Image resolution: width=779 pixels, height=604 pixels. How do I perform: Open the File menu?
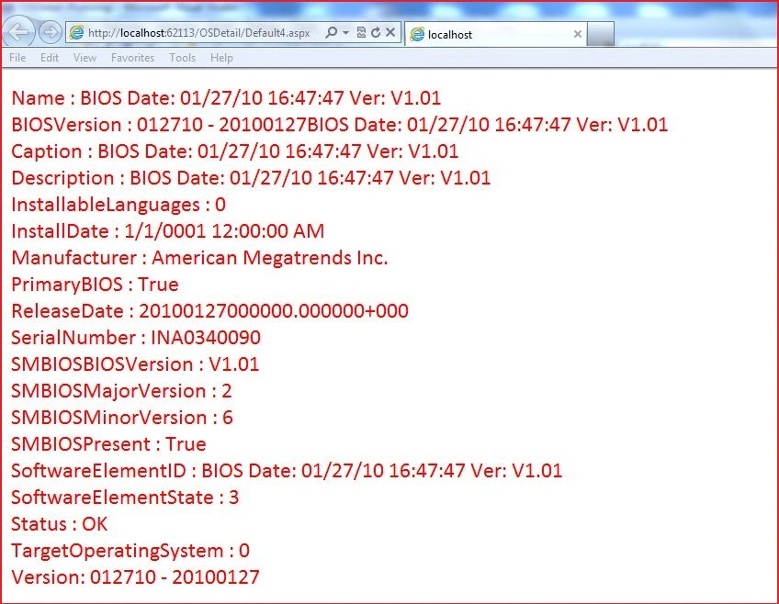point(17,58)
